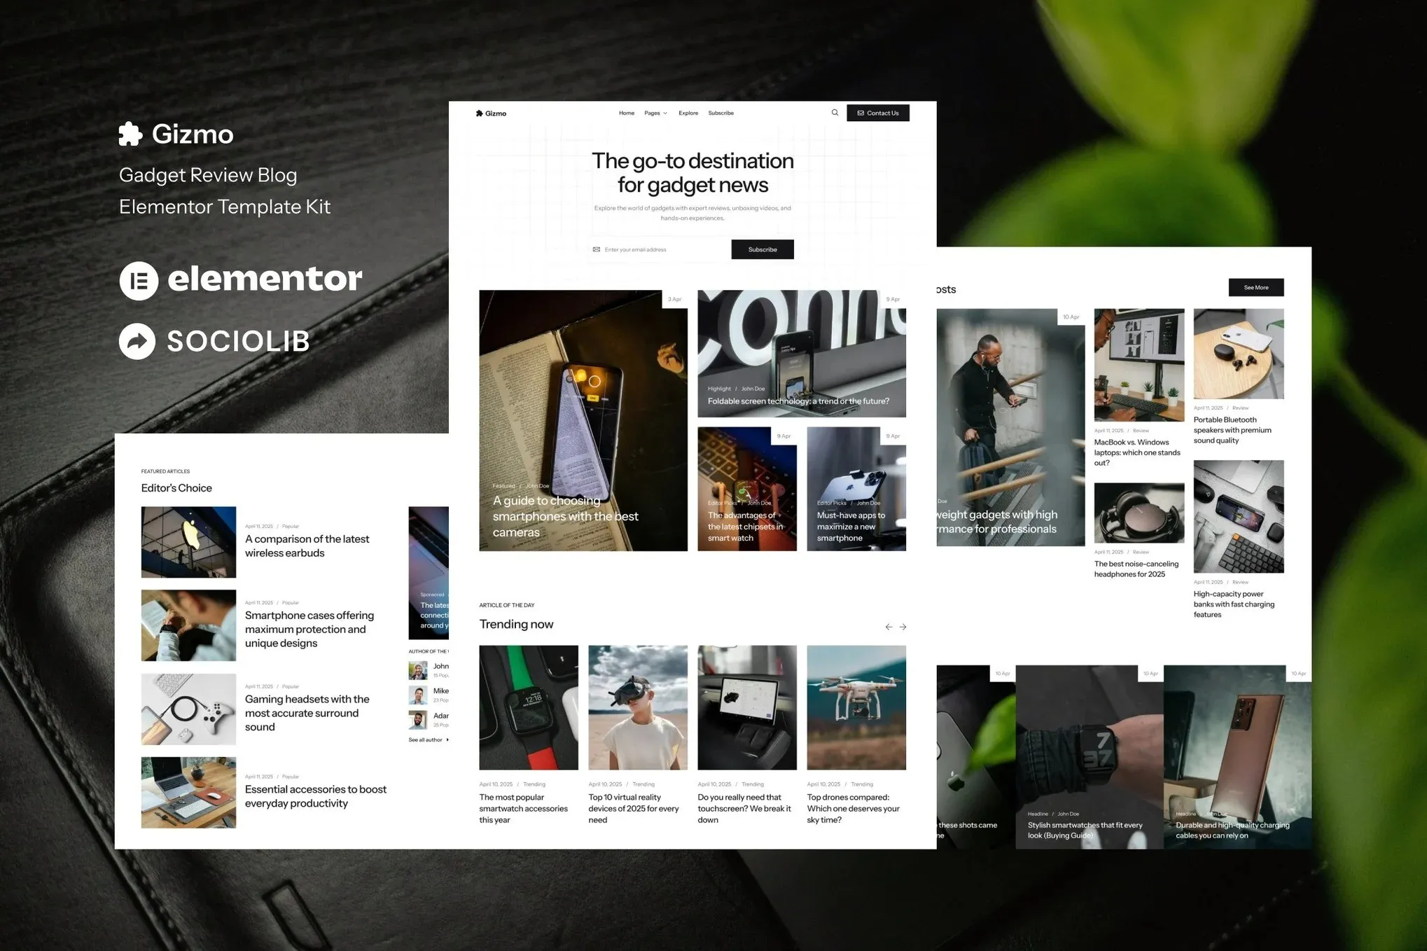Open 'Smartphone cases offering maximum protection' article

click(x=309, y=629)
